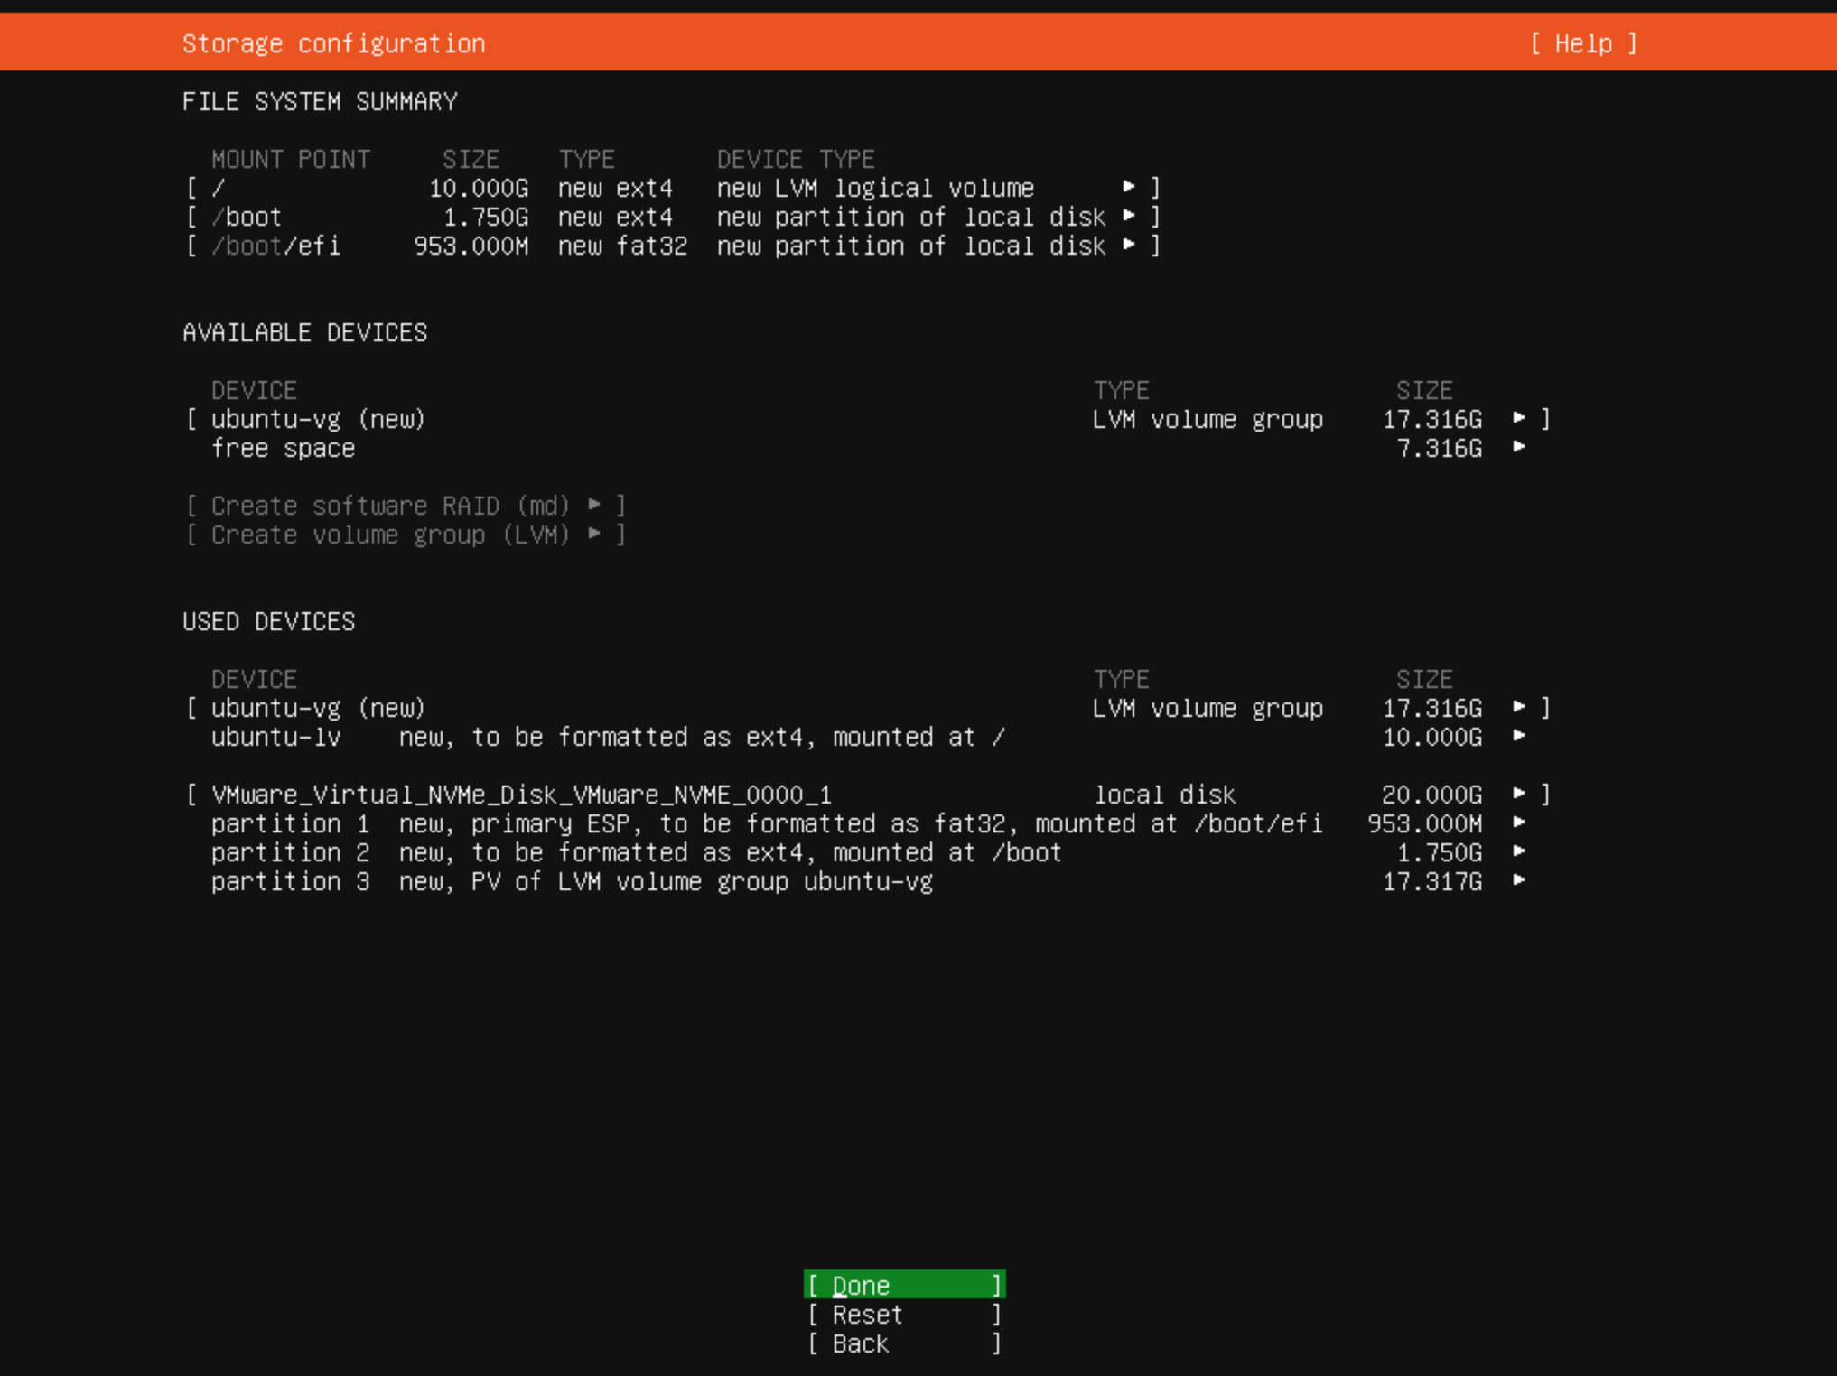Screen dimensions: 1837x1376
Task: Open arrow for partition 1 ESP
Action: pos(1519,823)
